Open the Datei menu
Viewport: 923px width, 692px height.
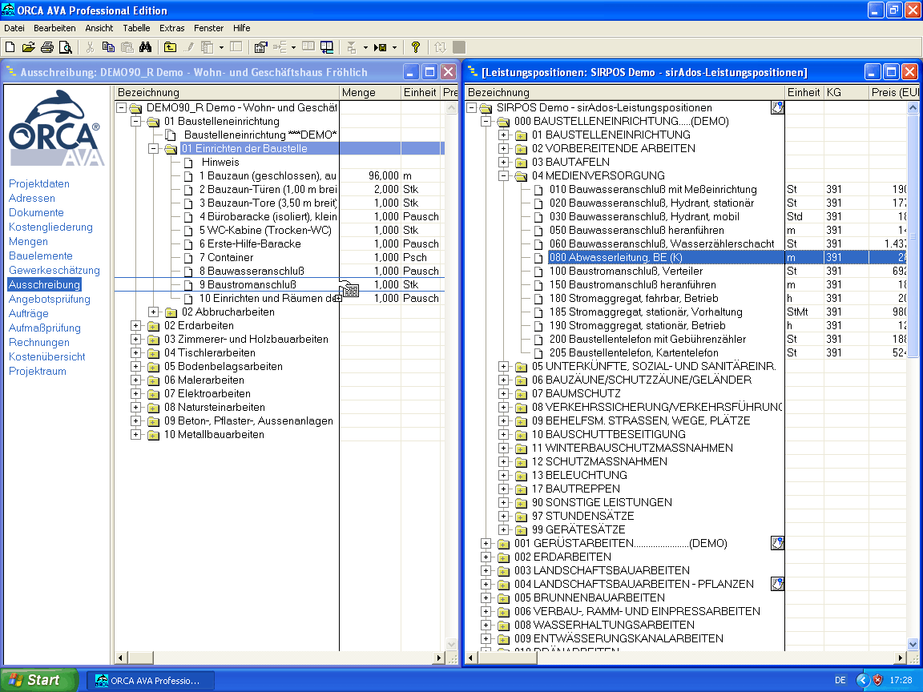[x=14, y=28]
